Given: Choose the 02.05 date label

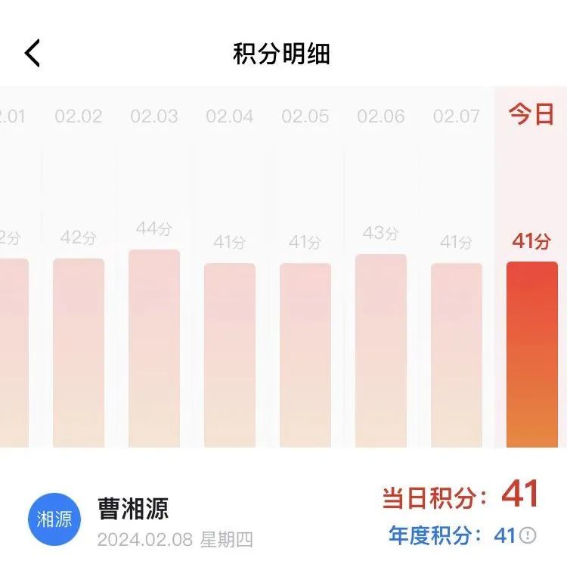Looking at the screenshot, I should (x=305, y=116).
